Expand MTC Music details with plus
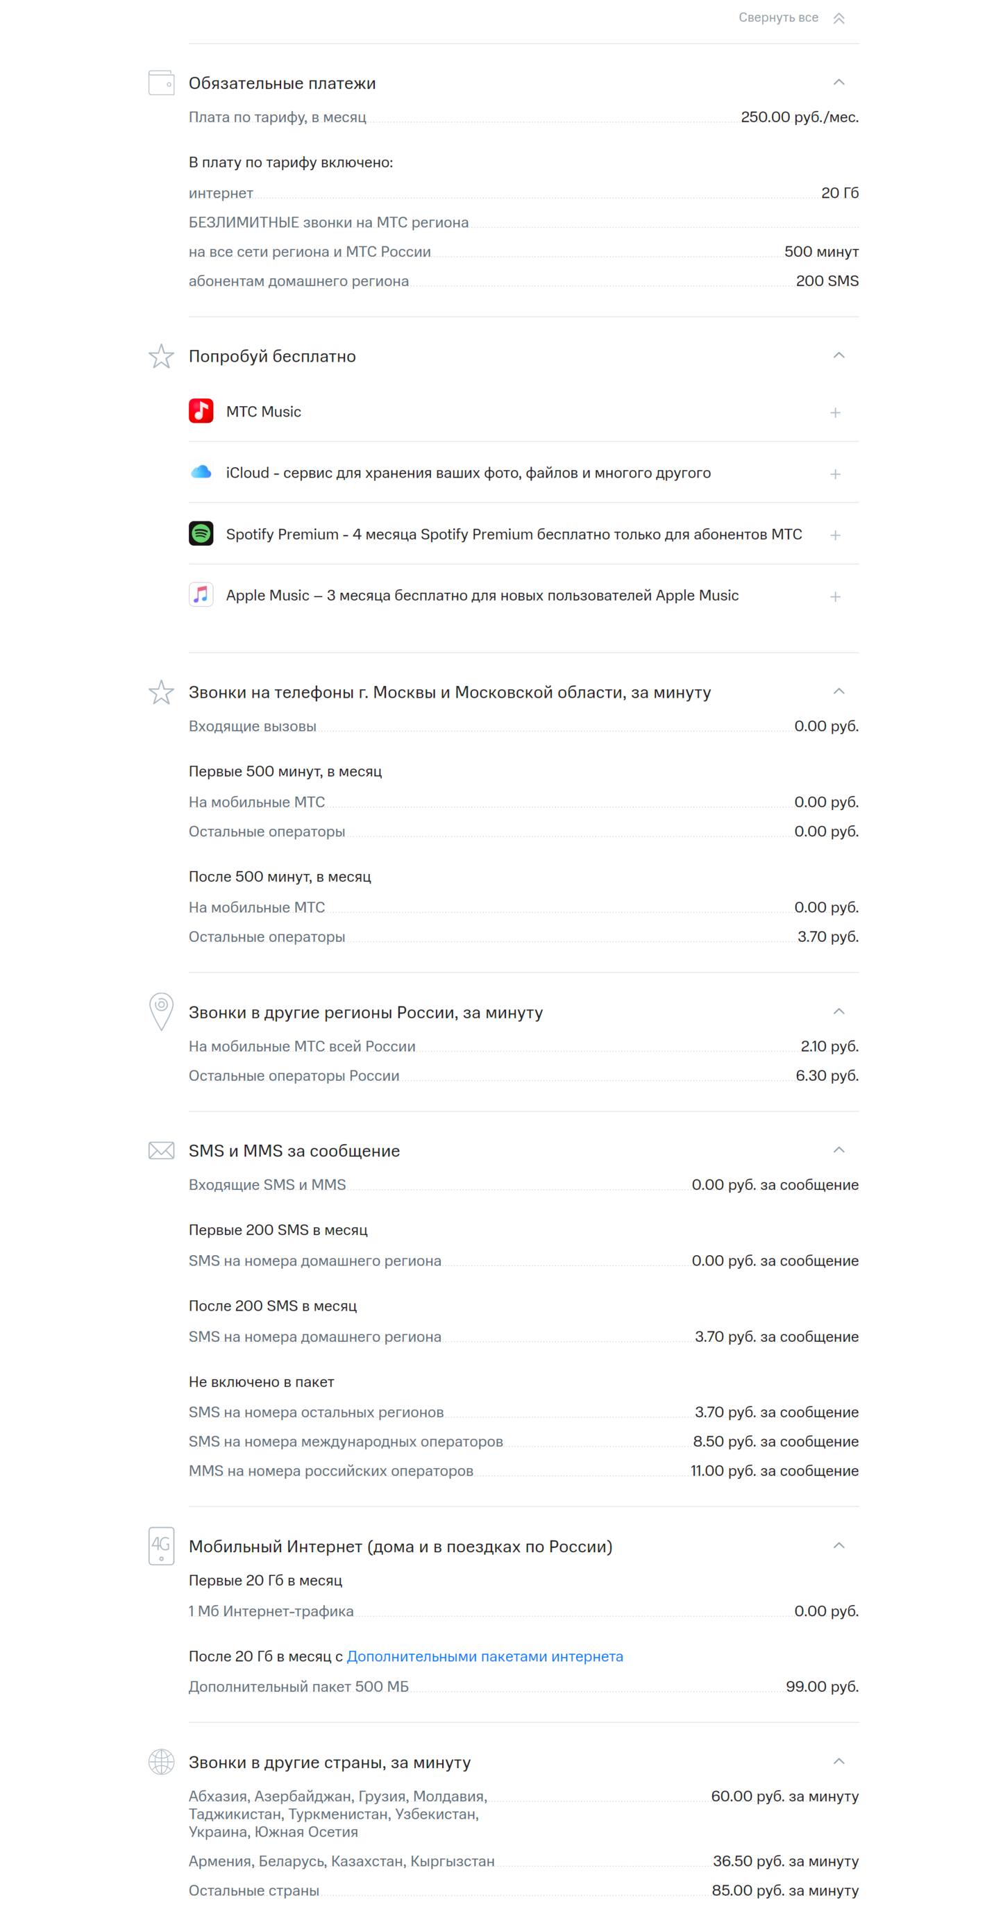The height and width of the screenshot is (1909, 1003). [835, 413]
